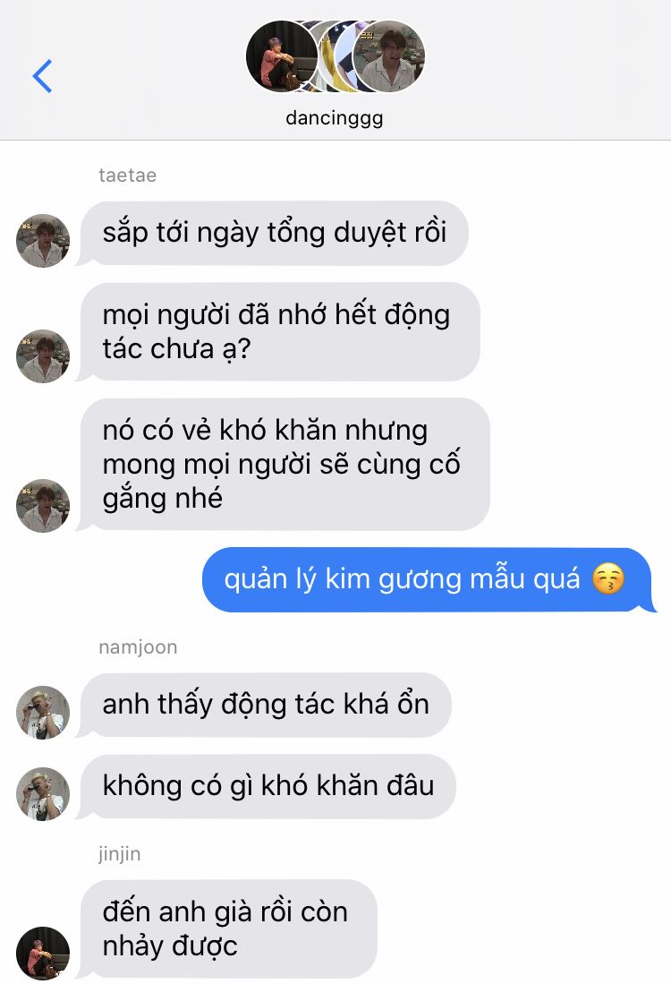Select the message 'anh thấy động tác khá ổn'

(x=264, y=705)
